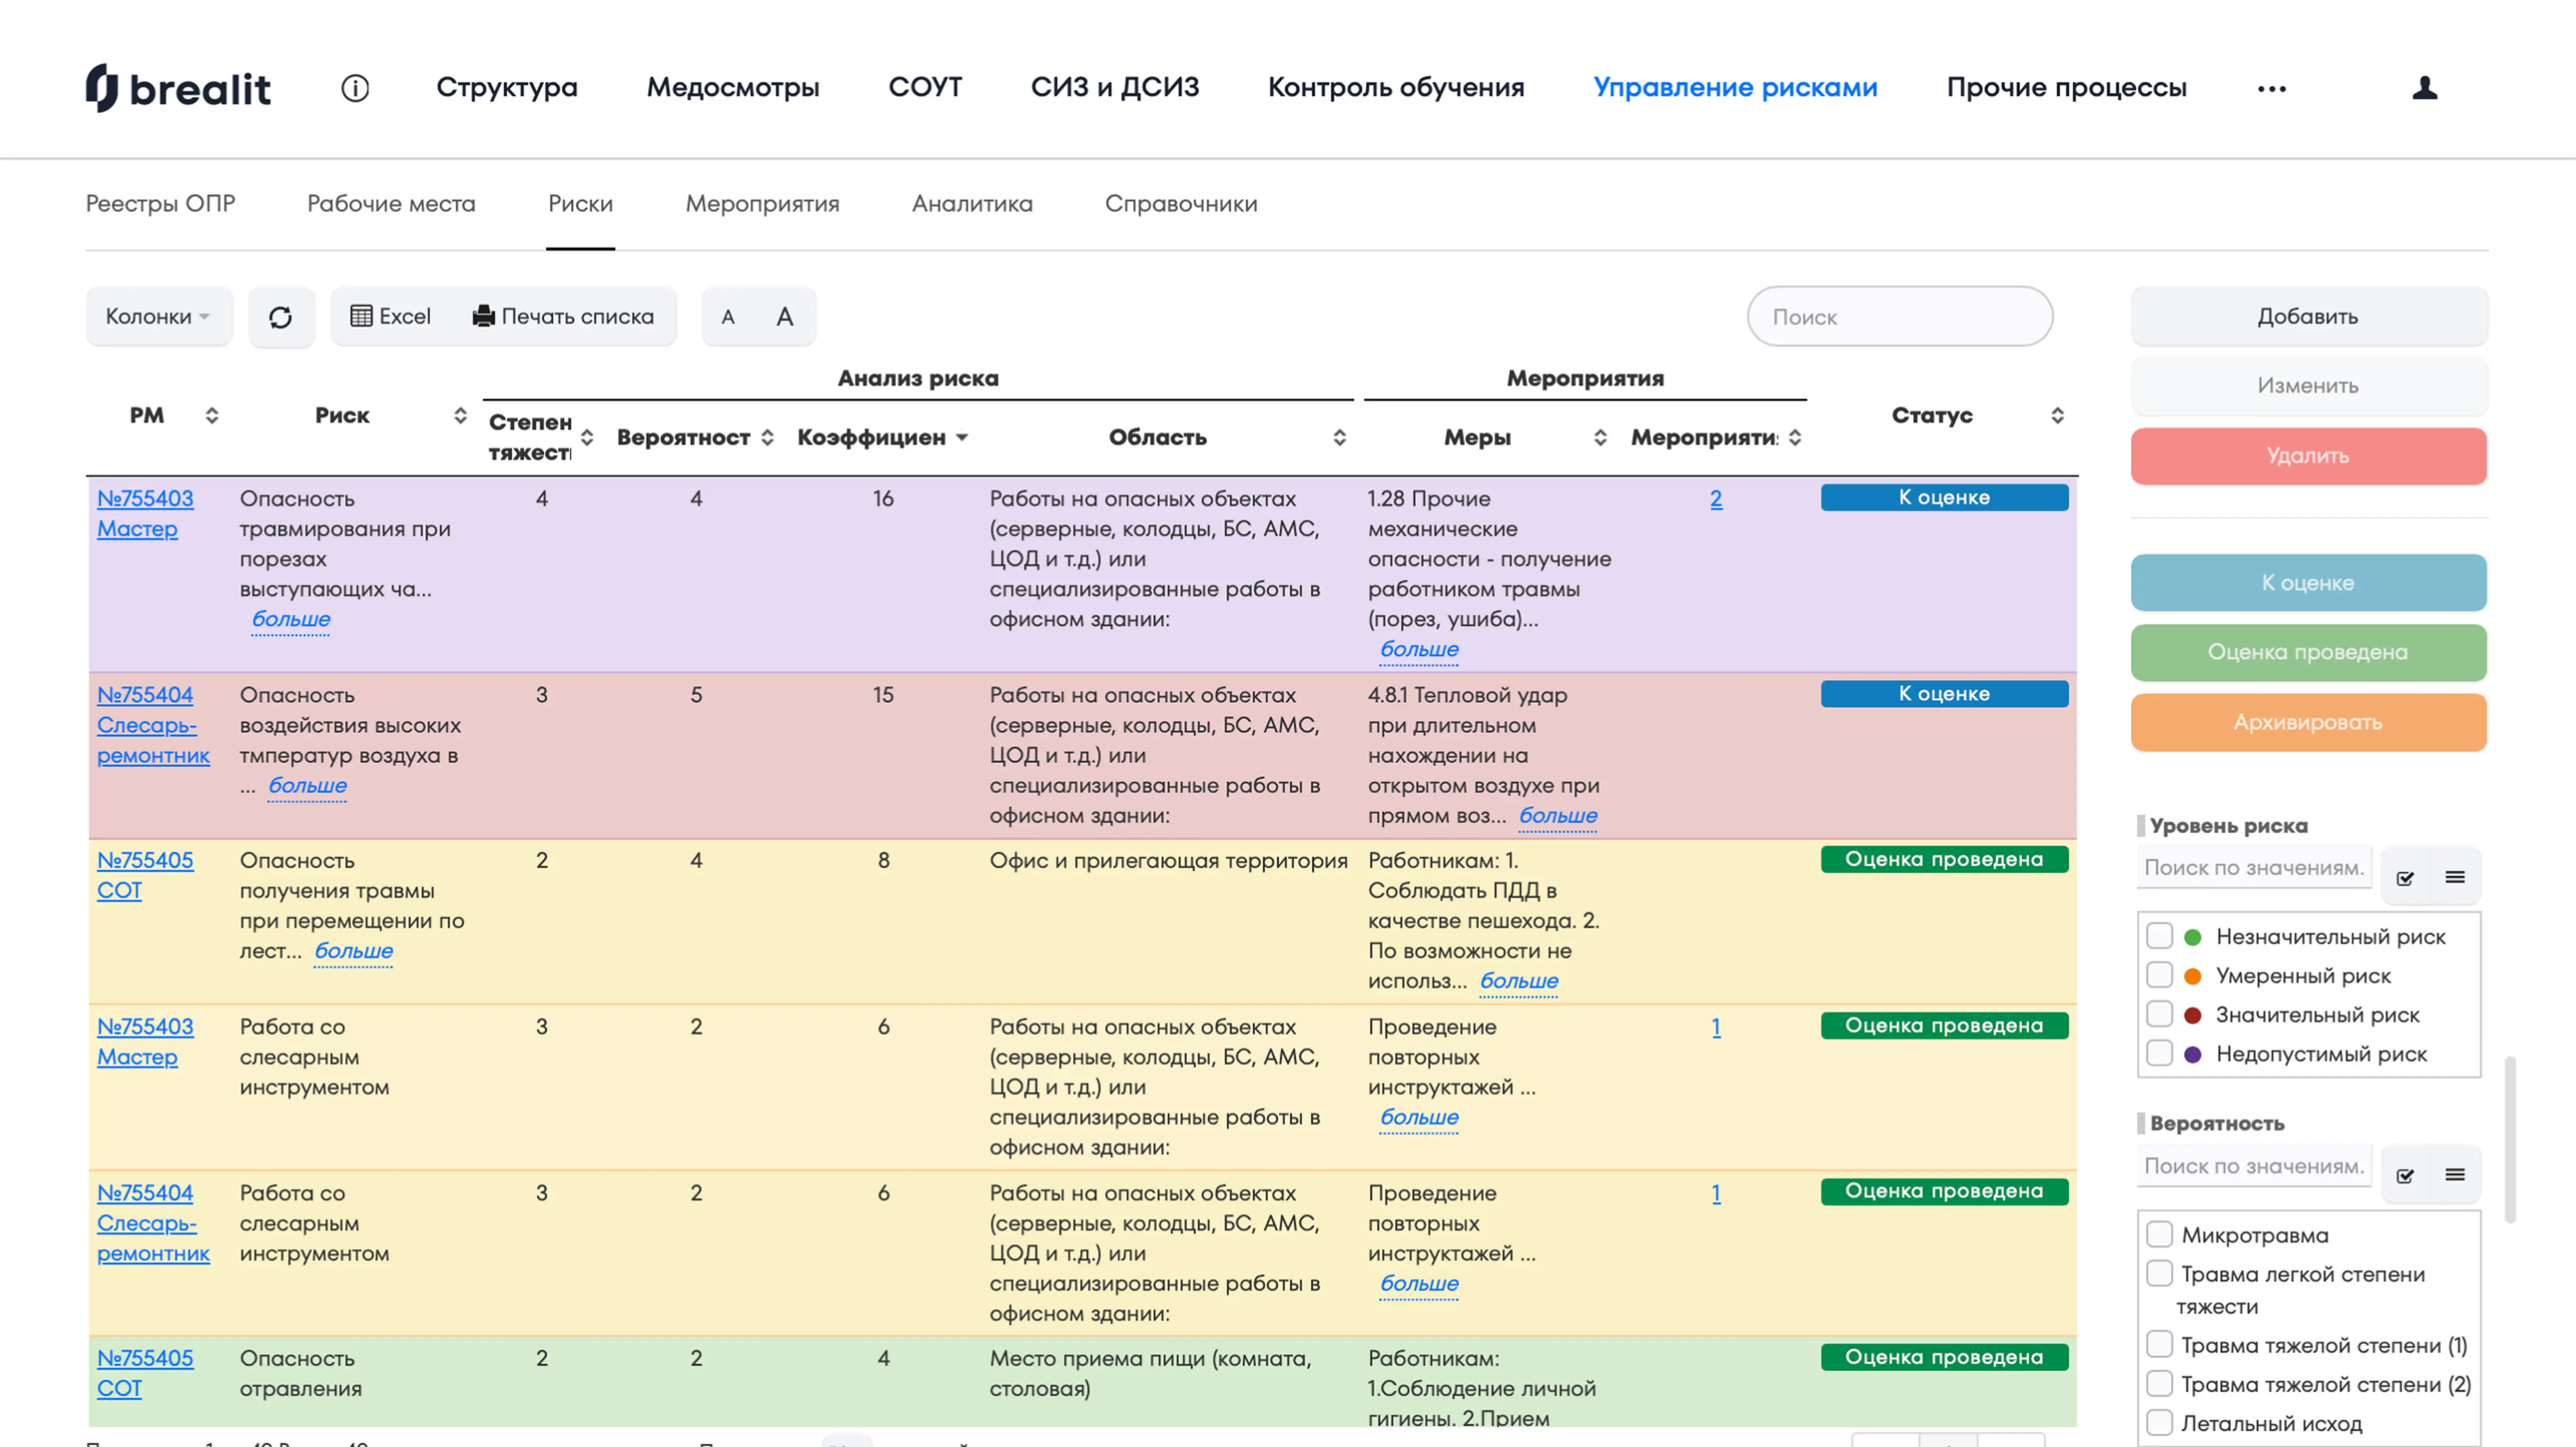Open link №755405 СОТ in table
2576x1447 pixels.
coord(145,860)
